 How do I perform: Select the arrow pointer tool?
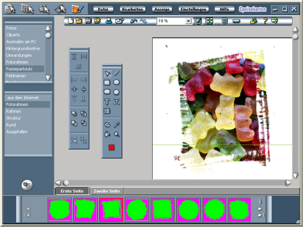pyautogui.click(x=107, y=73)
